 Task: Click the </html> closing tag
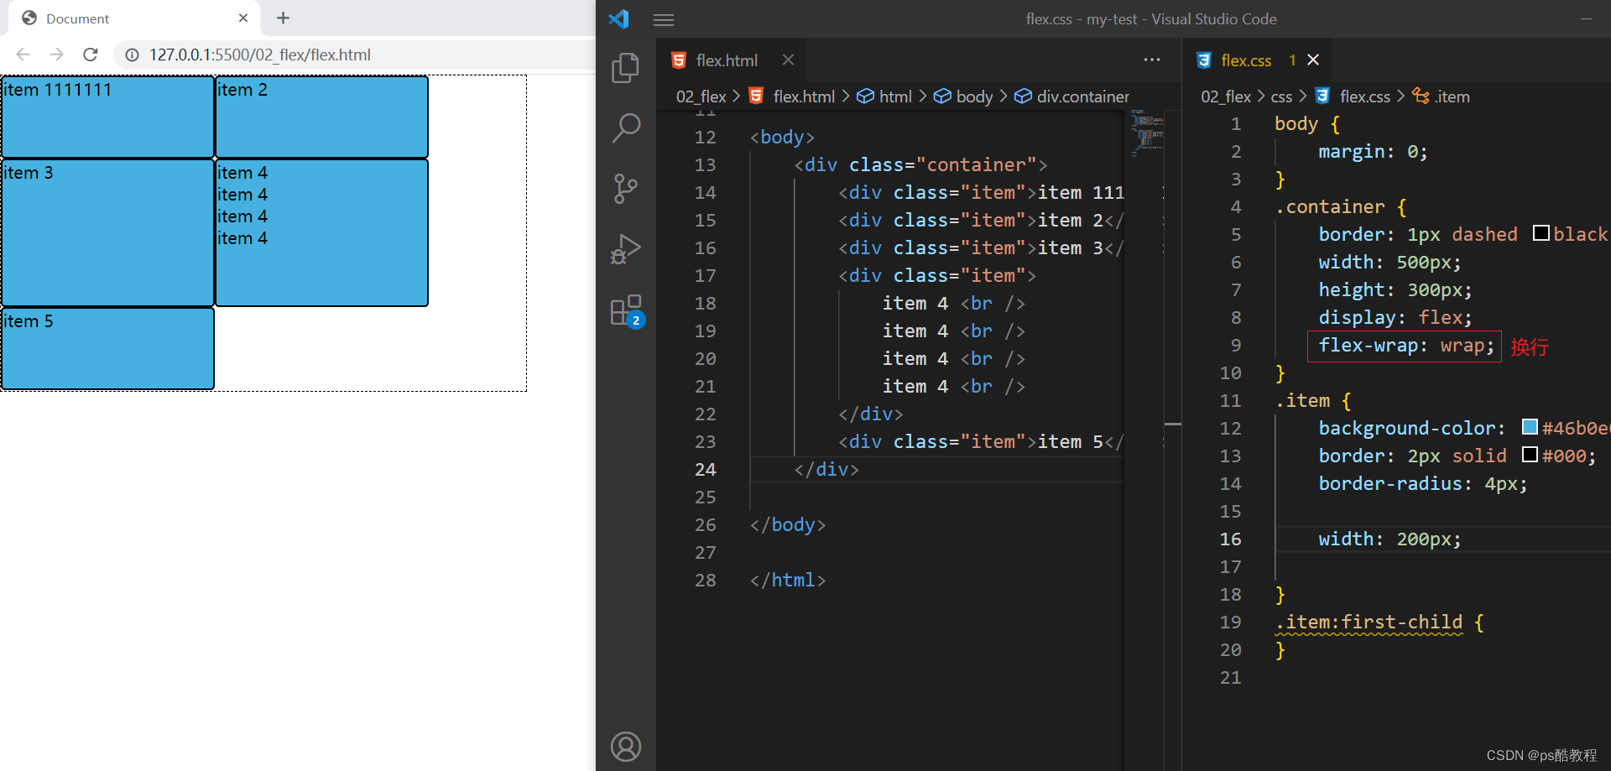click(x=788, y=581)
